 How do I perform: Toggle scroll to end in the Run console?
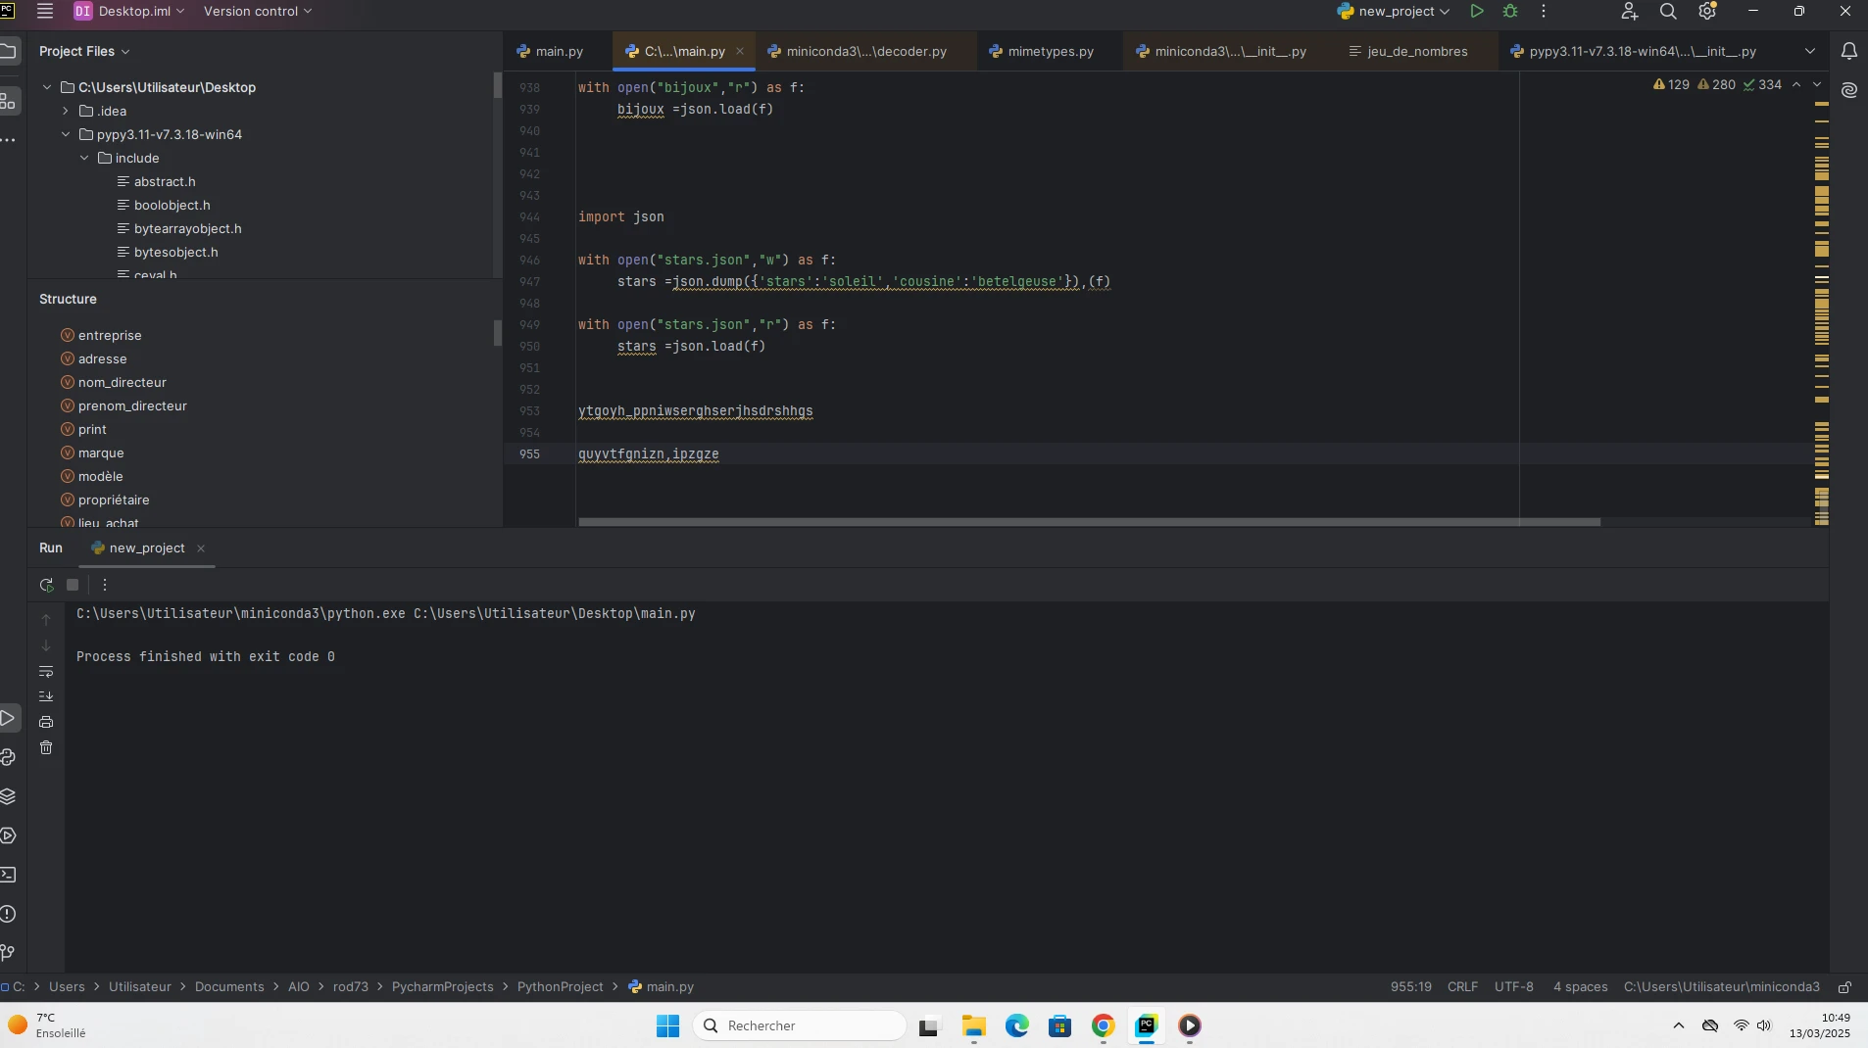(46, 696)
